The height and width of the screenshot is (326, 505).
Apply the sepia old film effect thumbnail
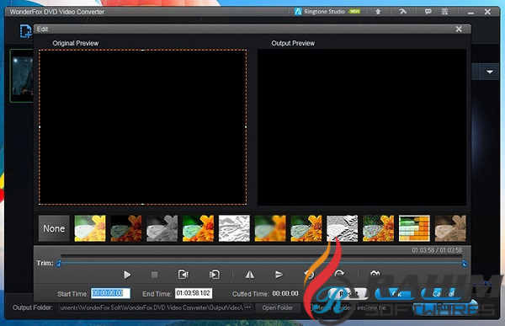click(x=450, y=228)
